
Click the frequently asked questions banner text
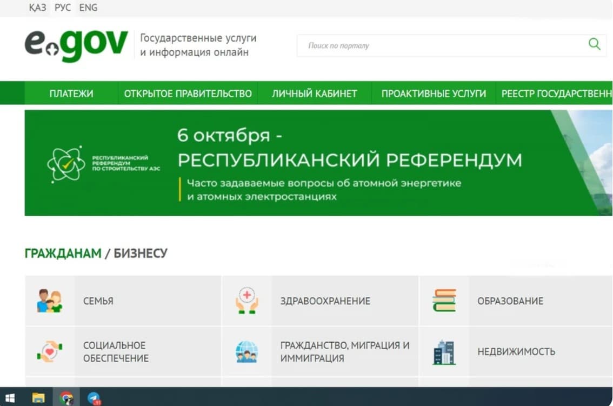tap(324, 190)
